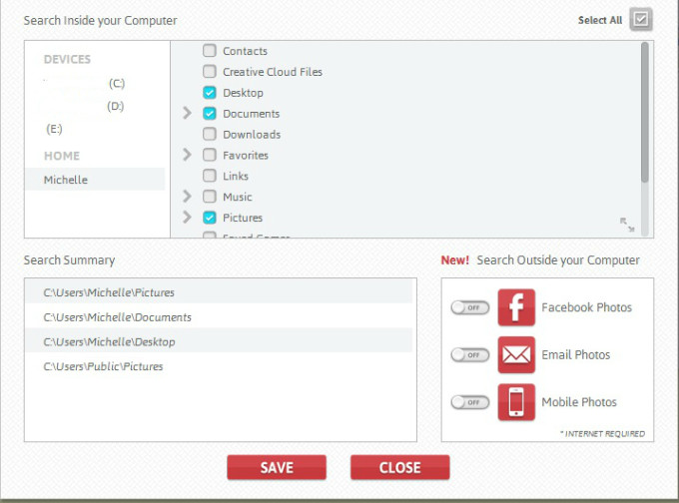The height and width of the screenshot is (503, 679).
Task: Check the Music folder checkbox
Action: click(x=210, y=197)
